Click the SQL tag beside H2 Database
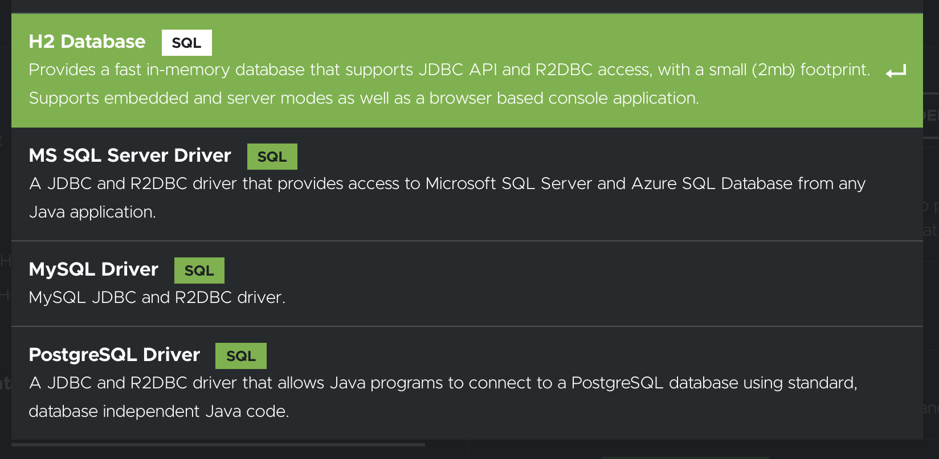This screenshot has width=939, height=459. [186, 43]
